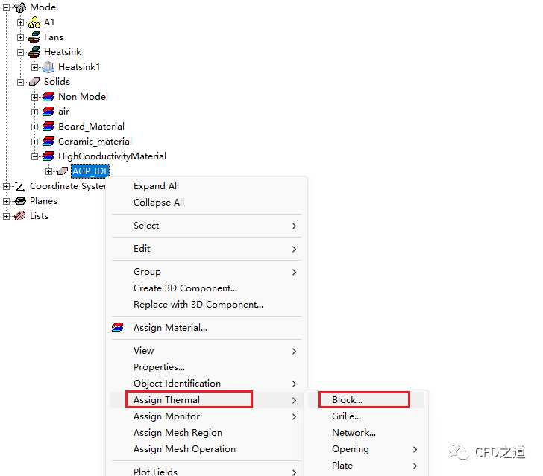Click the Solids folder icon
This screenshot has width=543, height=476.
point(34,82)
